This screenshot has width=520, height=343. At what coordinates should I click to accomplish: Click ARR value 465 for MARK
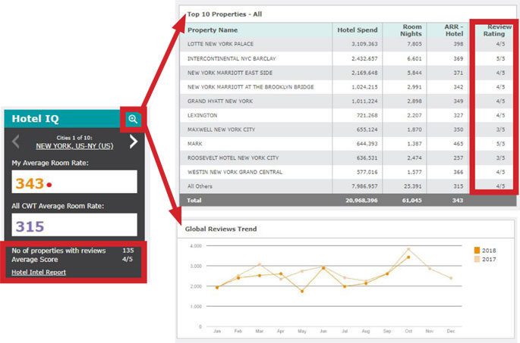(459, 144)
